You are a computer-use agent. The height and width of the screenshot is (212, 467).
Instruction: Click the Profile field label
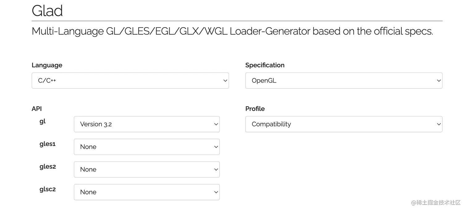255,109
